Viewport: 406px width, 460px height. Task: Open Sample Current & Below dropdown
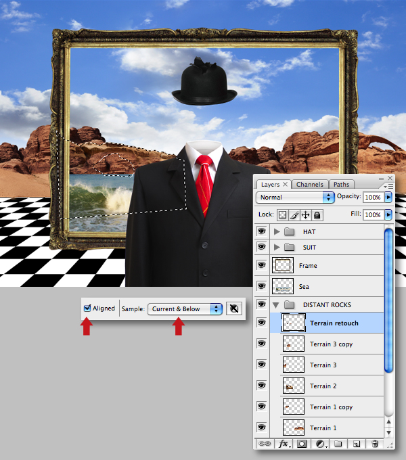[x=185, y=309]
